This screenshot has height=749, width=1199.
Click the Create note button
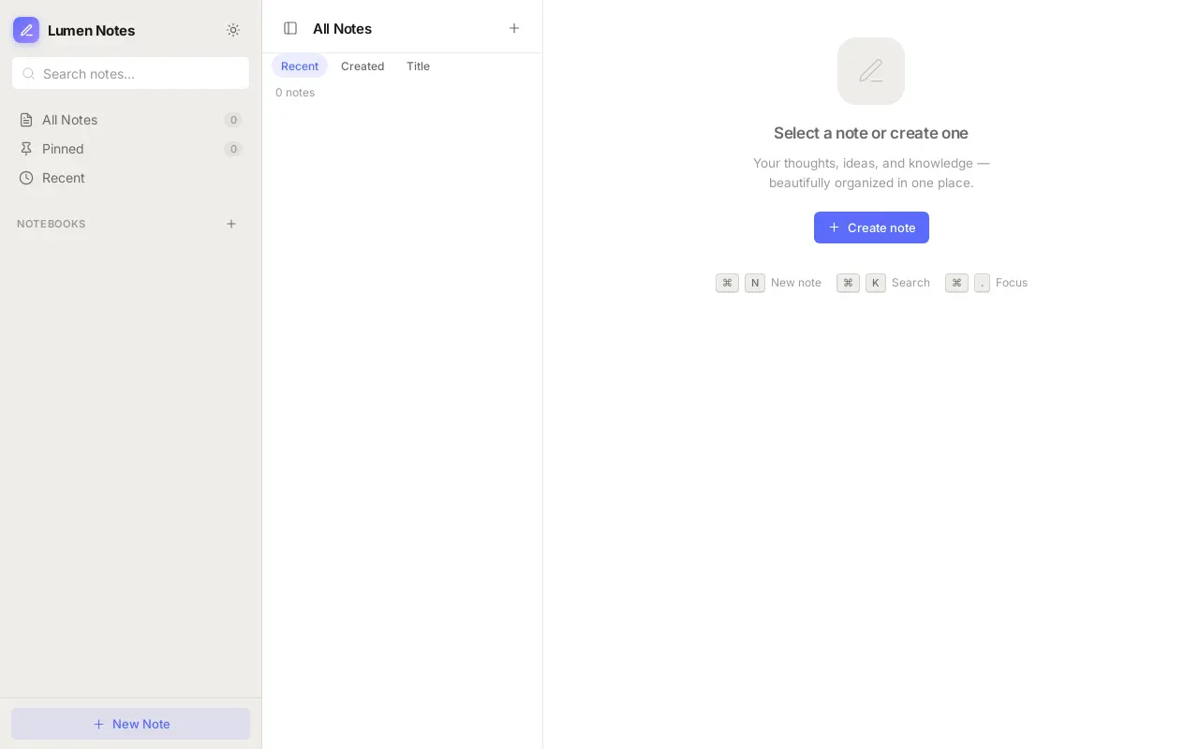[x=871, y=228]
